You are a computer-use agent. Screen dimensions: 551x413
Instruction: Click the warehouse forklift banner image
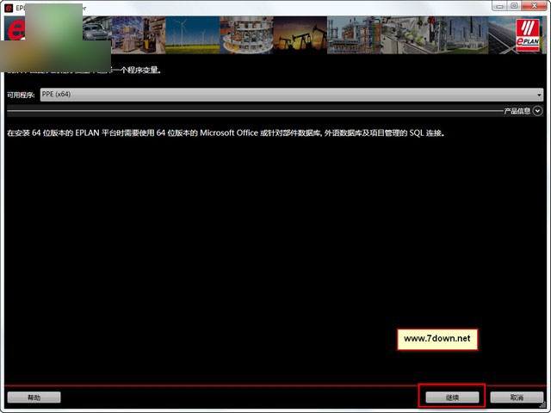pyautogui.click(x=139, y=35)
